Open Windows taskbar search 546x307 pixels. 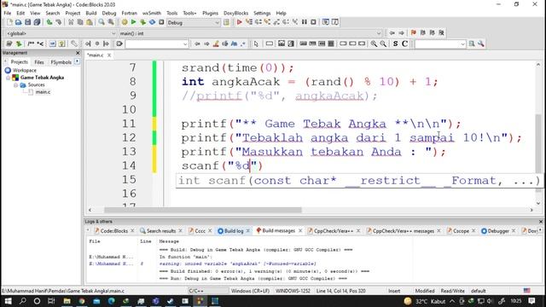(23, 301)
